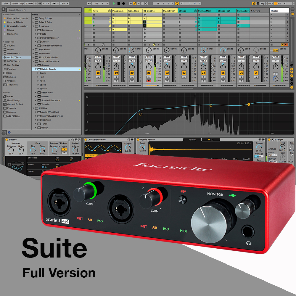
Task: Select the MIDI Effects category
Action: coord(12,61)
